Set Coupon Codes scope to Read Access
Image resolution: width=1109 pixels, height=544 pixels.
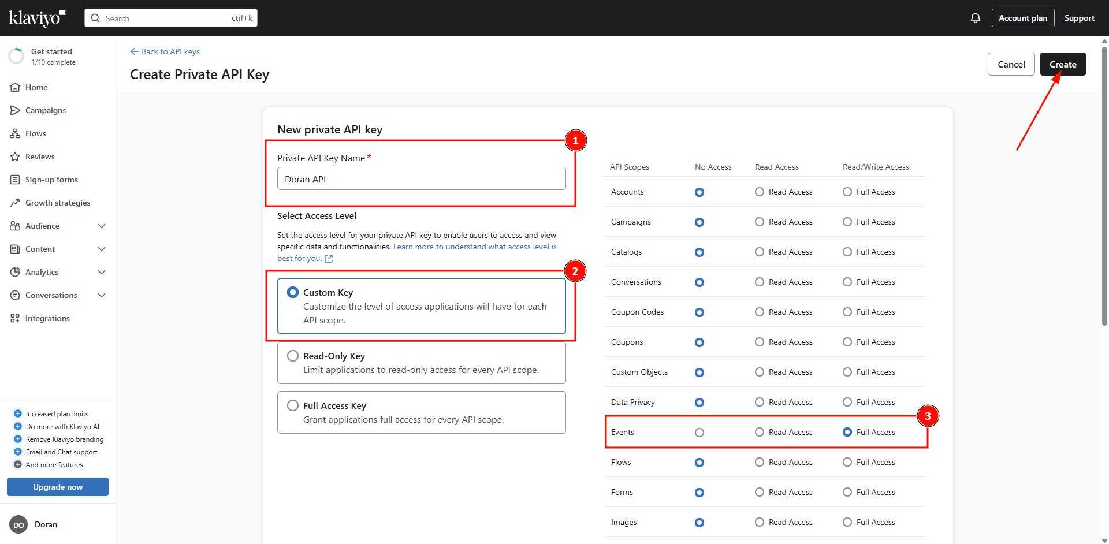[760, 312]
